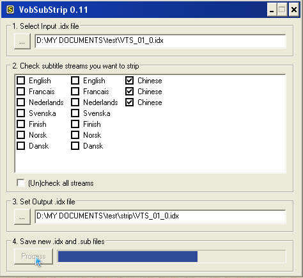Image resolution: width=303 pixels, height=278 pixels.
Task: Check the second-column Francais stream
Action: point(75,92)
